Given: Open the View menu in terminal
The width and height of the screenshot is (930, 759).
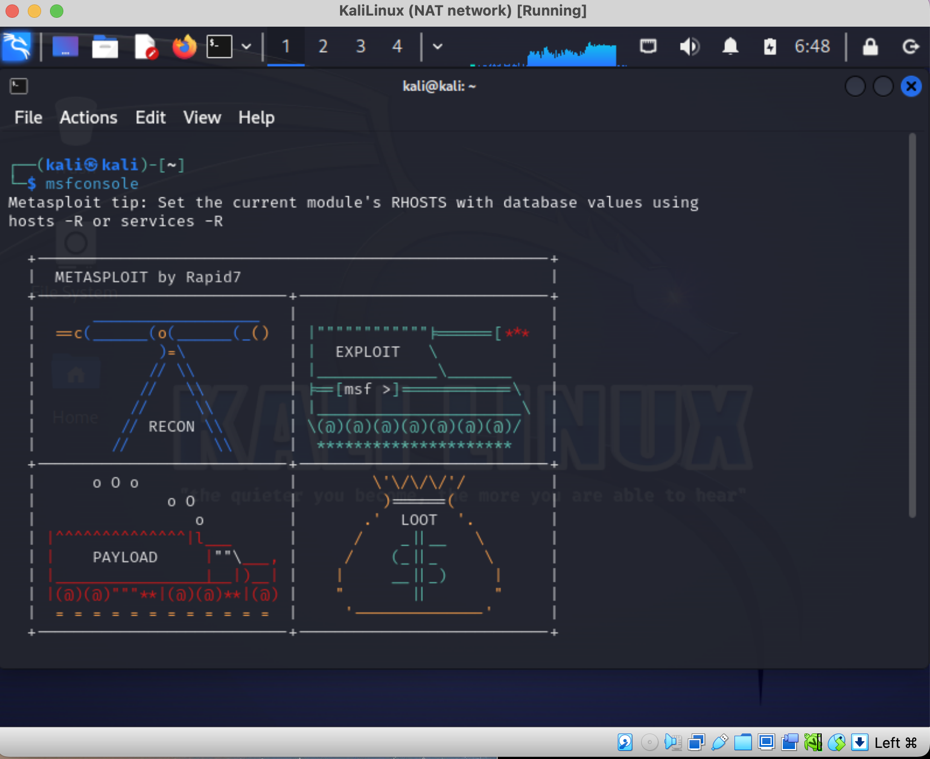Looking at the screenshot, I should pos(202,118).
